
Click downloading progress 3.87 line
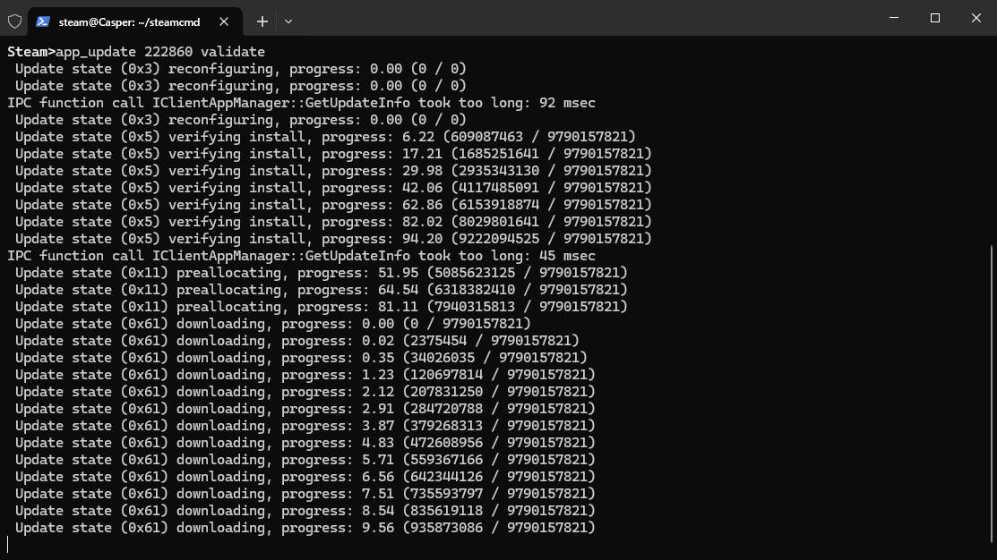click(305, 426)
